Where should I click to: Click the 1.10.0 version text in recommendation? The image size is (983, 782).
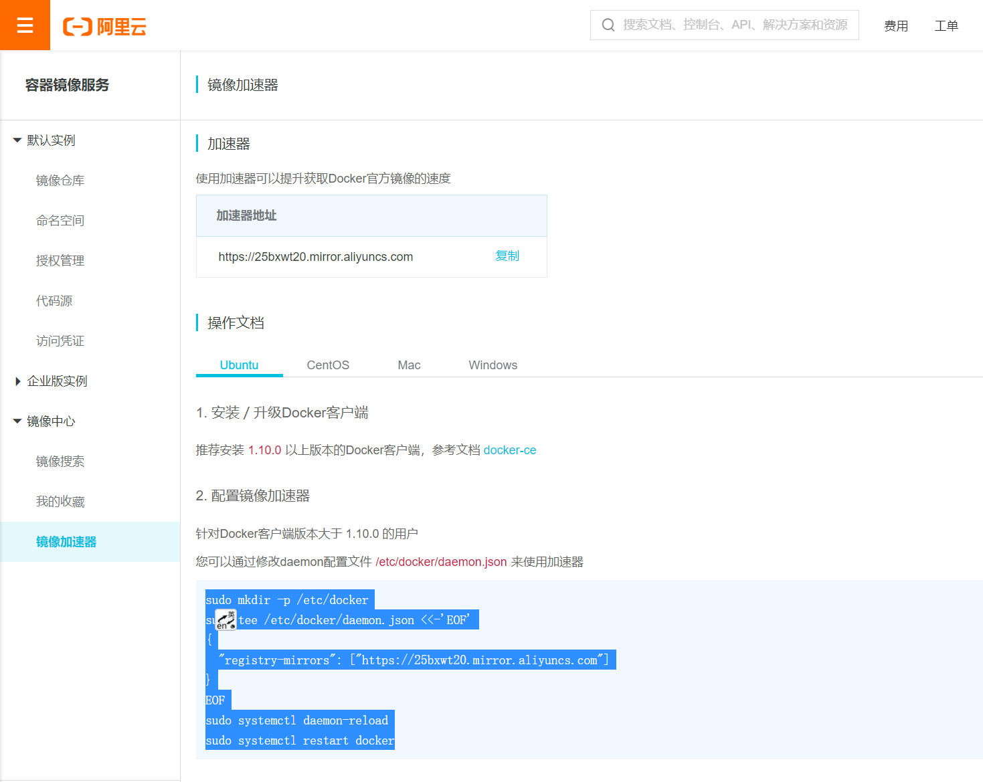click(x=265, y=450)
